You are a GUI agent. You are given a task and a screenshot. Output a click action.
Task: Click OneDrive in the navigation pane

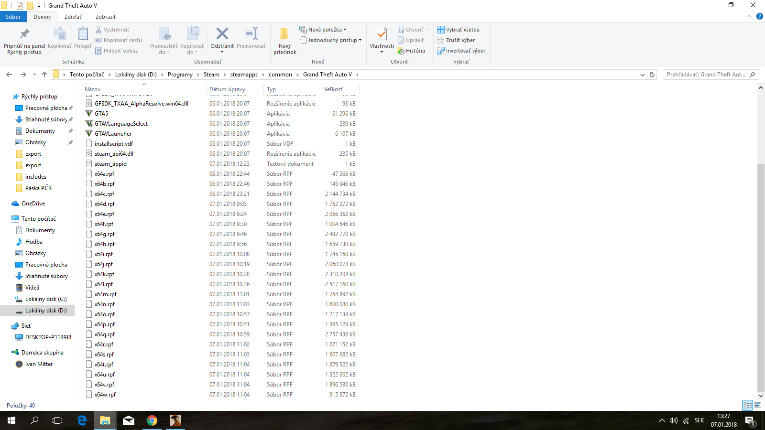(x=33, y=204)
